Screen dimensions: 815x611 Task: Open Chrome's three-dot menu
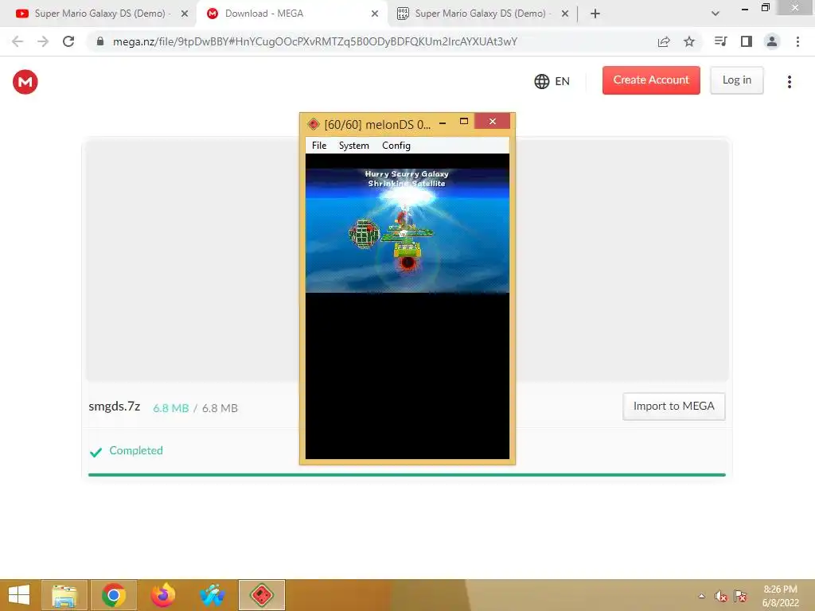point(797,41)
